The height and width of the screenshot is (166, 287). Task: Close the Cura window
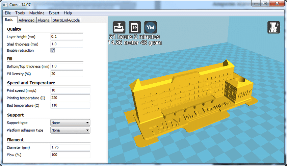pyautogui.click(x=277, y=3)
